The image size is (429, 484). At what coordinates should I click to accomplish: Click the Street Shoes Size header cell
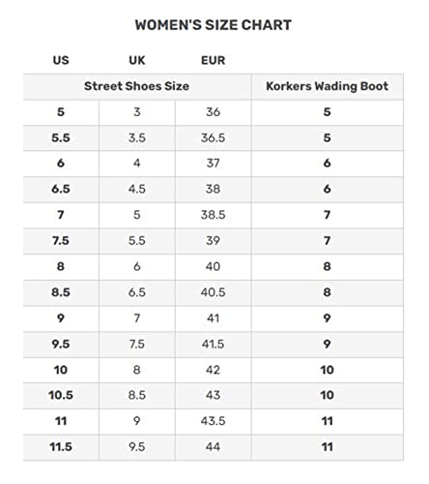click(x=137, y=86)
